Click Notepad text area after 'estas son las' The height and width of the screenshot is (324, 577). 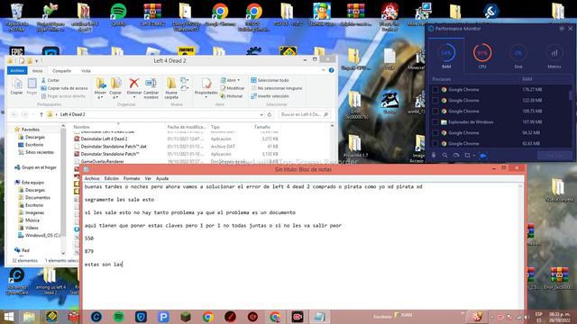(x=124, y=264)
